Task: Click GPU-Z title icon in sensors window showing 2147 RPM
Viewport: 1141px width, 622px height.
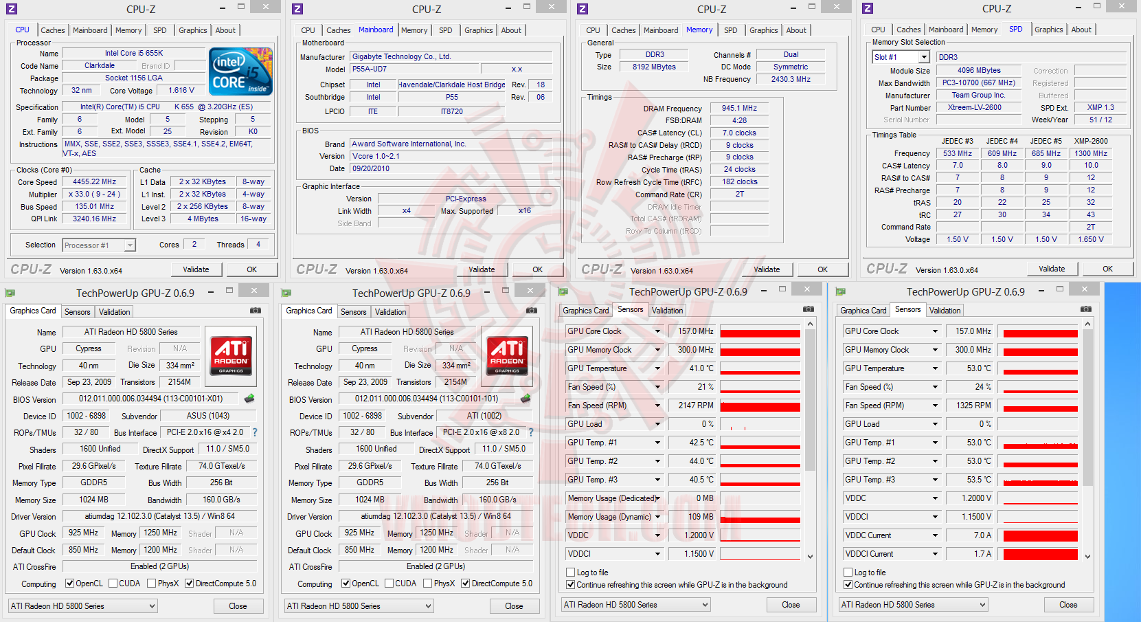Action: pos(563,291)
